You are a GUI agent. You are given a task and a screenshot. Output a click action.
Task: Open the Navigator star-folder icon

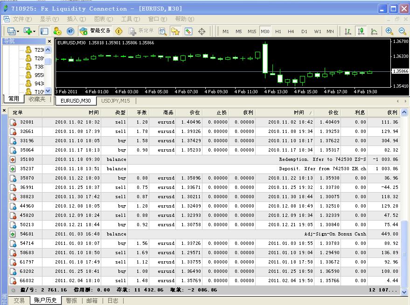point(175,31)
